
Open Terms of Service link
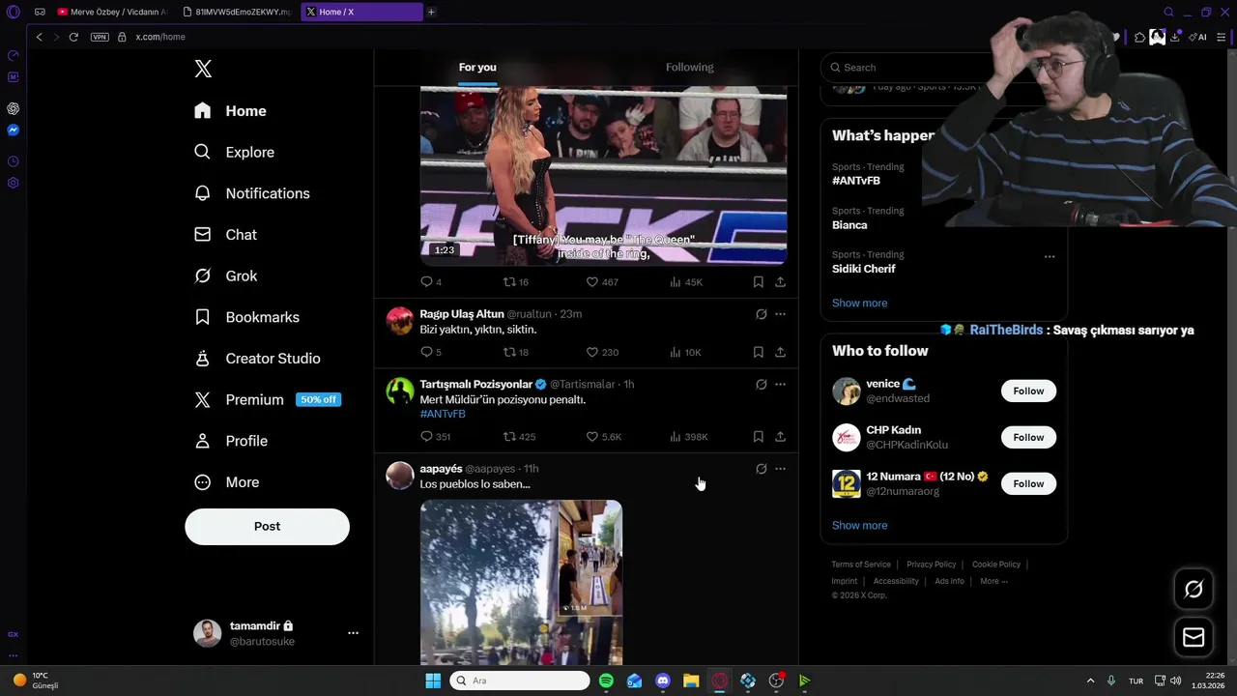click(861, 565)
